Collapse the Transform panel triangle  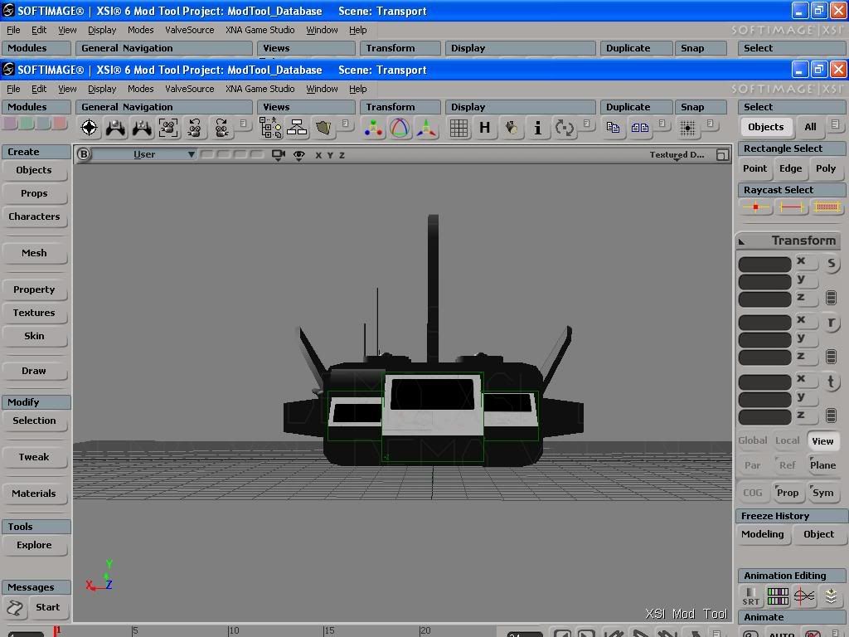pos(742,241)
